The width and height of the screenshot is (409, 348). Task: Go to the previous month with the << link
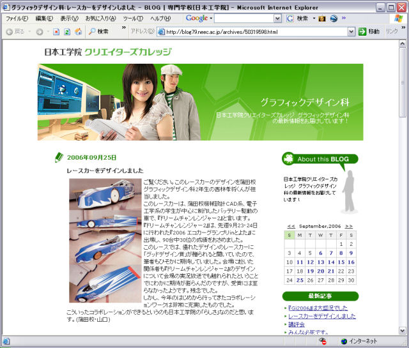coord(291,226)
